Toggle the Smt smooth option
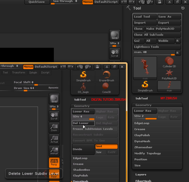 (x=106, y=146)
